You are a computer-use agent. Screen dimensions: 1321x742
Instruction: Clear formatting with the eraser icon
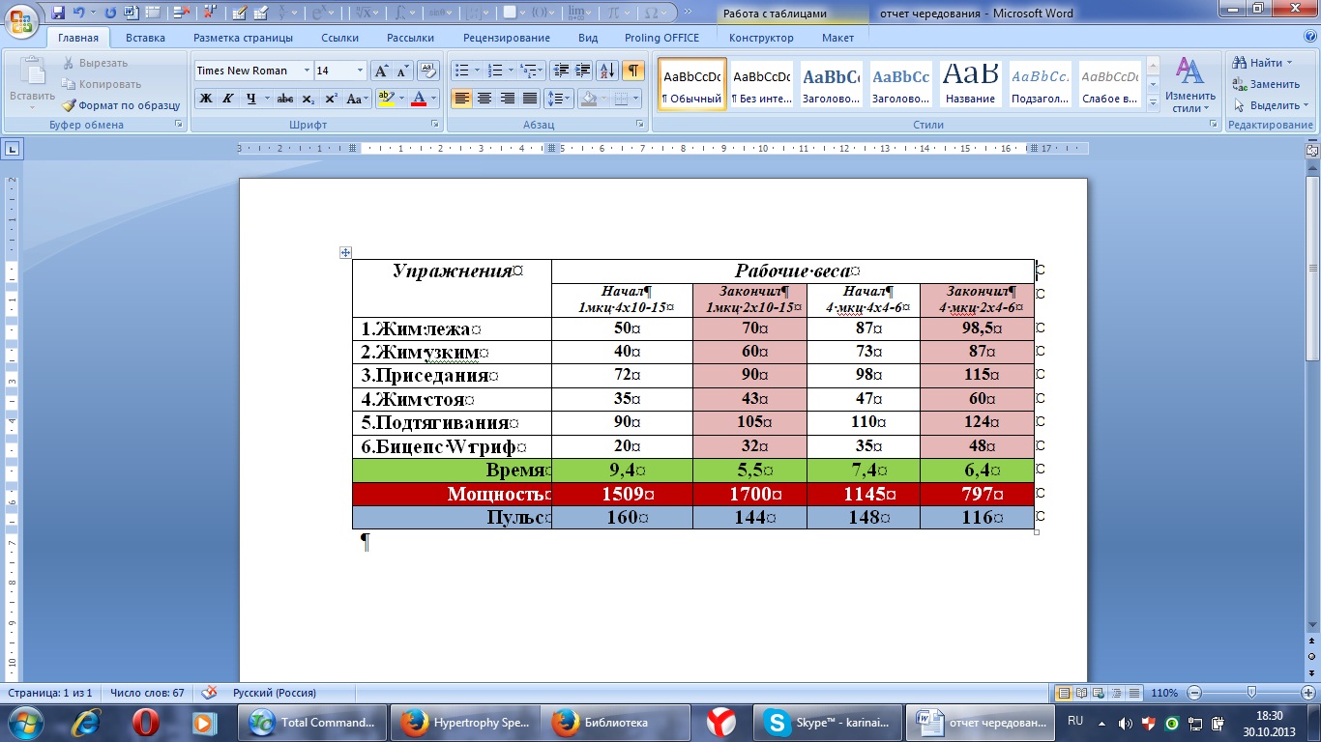click(429, 71)
